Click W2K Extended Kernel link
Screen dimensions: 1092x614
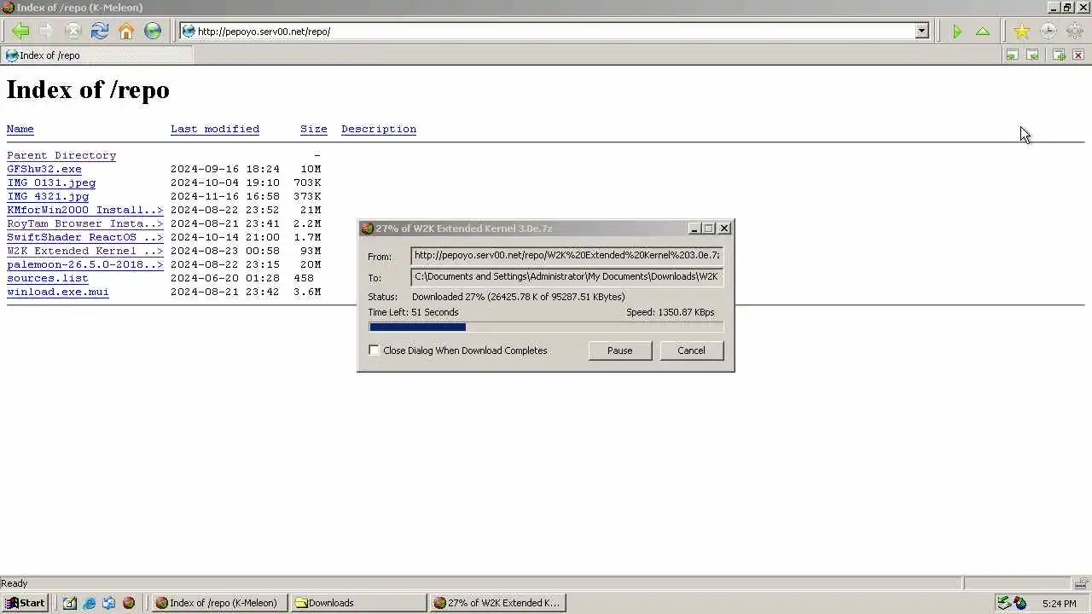point(84,251)
